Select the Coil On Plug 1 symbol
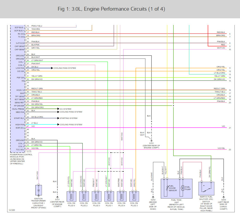This screenshot has height=215, width=240. pyautogui.click(x=109, y=196)
